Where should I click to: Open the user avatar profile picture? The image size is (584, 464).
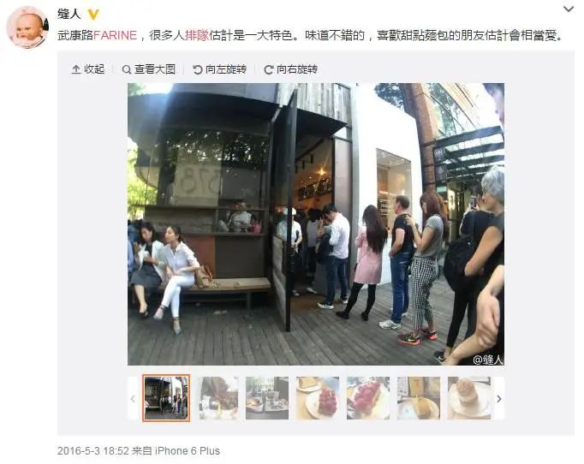(27, 27)
